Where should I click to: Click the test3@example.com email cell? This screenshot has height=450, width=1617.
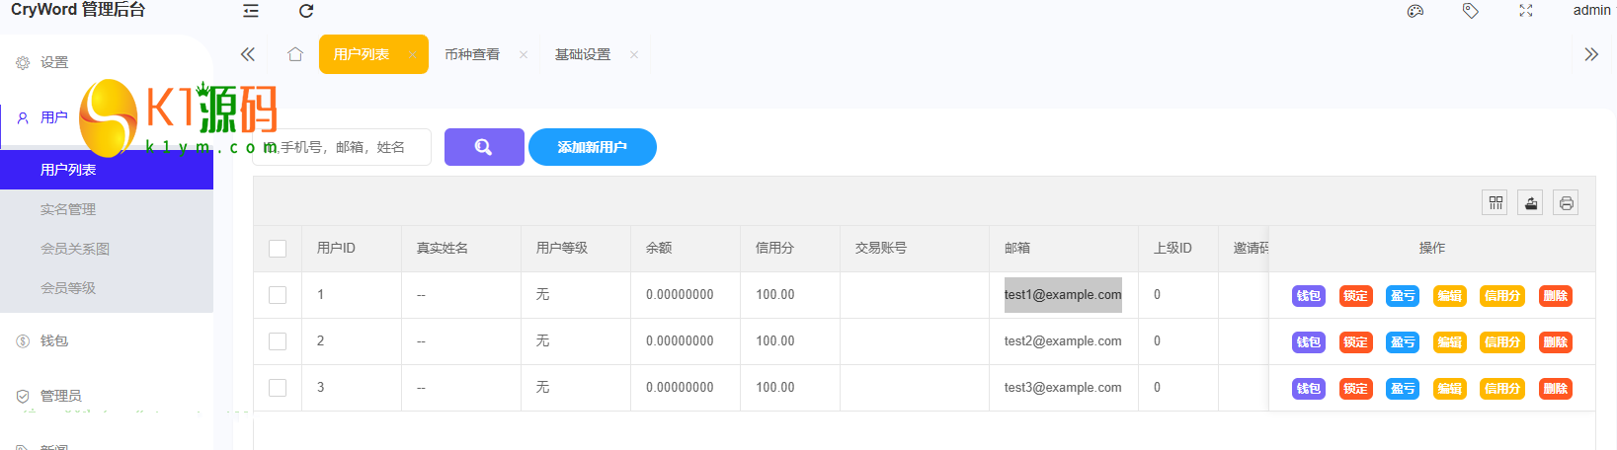click(1063, 388)
